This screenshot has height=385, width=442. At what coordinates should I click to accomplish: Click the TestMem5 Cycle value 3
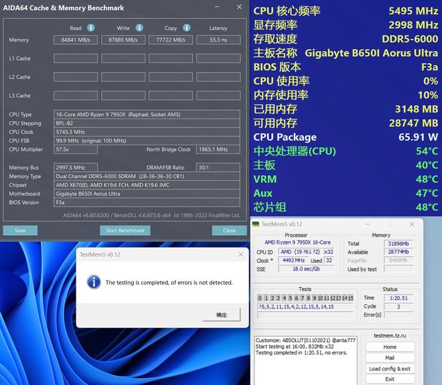(x=398, y=307)
